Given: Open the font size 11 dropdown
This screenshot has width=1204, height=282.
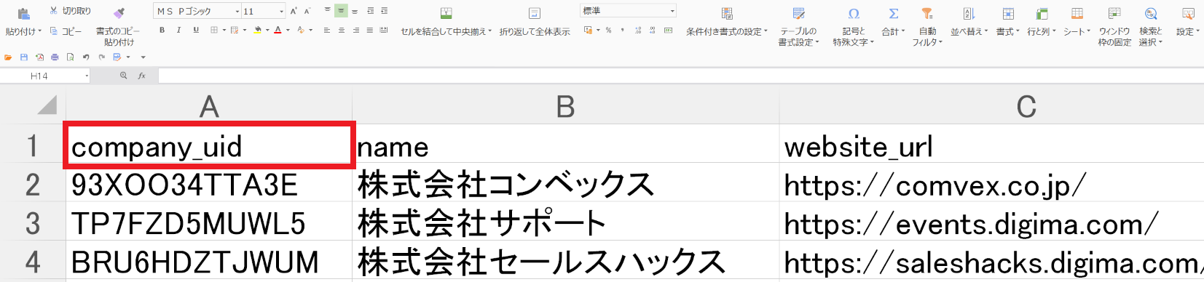Looking at the screenshot, I should point(282,12).
